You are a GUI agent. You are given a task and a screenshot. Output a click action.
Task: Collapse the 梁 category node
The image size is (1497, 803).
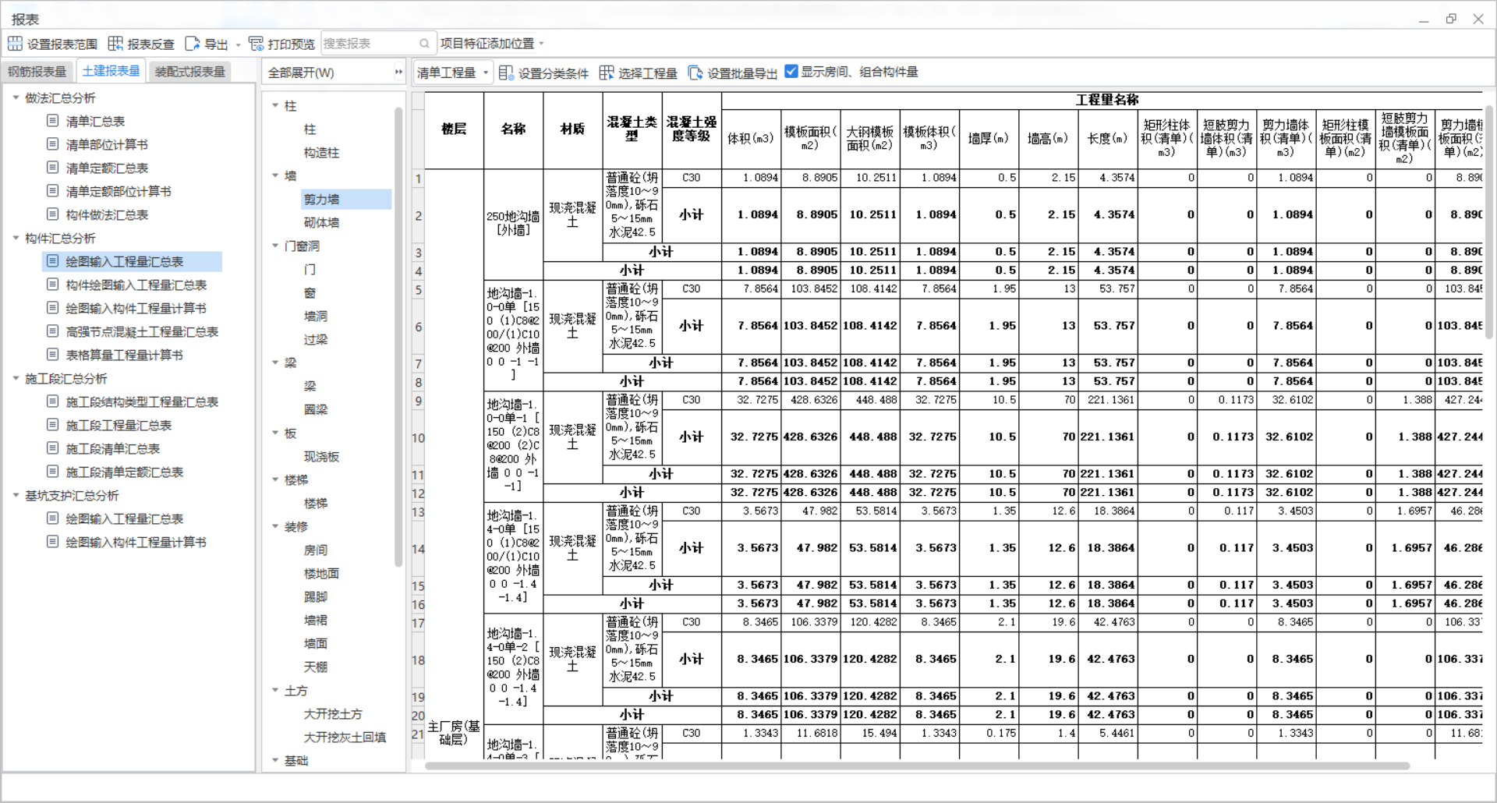tap(275, 363)
